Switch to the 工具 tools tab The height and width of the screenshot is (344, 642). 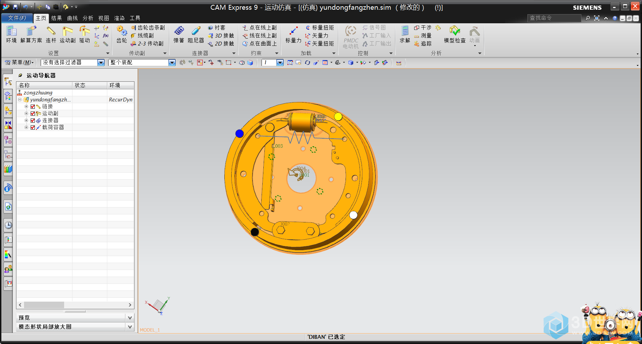(135, 18)
